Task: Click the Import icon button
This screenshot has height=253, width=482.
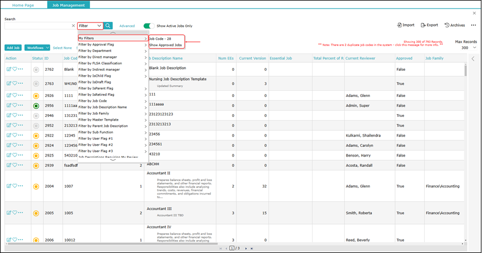Action: pos(405,25)
